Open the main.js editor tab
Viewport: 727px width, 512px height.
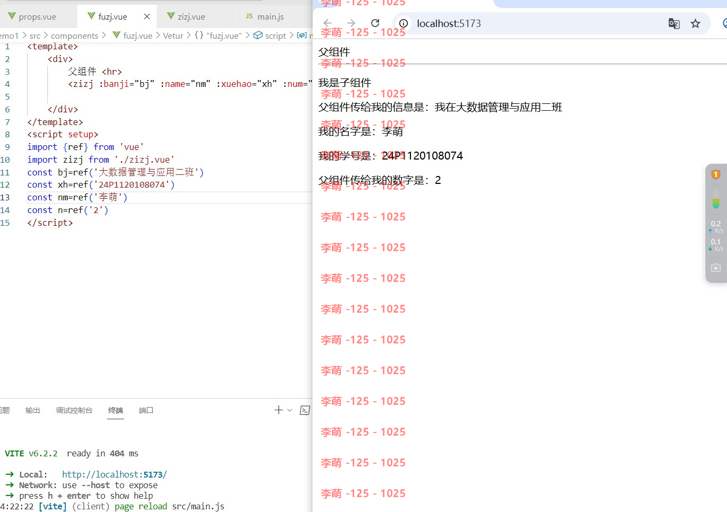coord(270,16)
